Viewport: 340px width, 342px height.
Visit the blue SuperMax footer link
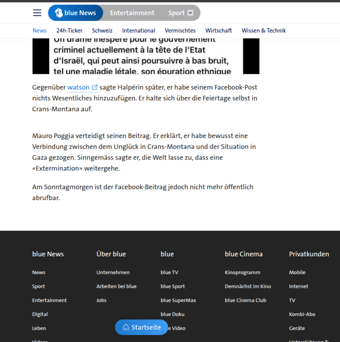(178, 300)
